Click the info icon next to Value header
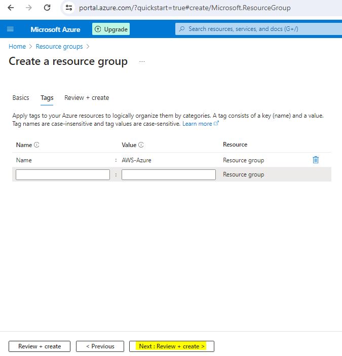This screenshot has height=356, width=342. point(141,145)
